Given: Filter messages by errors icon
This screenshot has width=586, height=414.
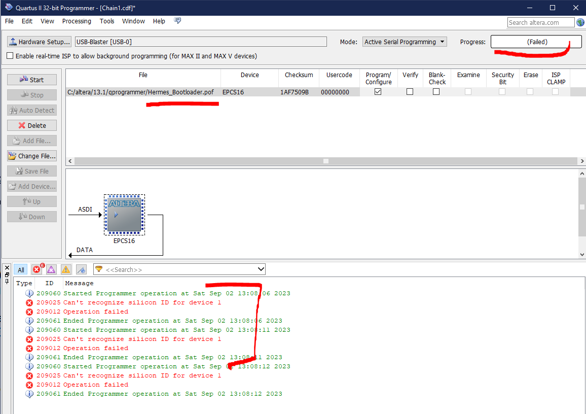Looking at the screenshot, I should pyautogui.click(x=37, y=269).
